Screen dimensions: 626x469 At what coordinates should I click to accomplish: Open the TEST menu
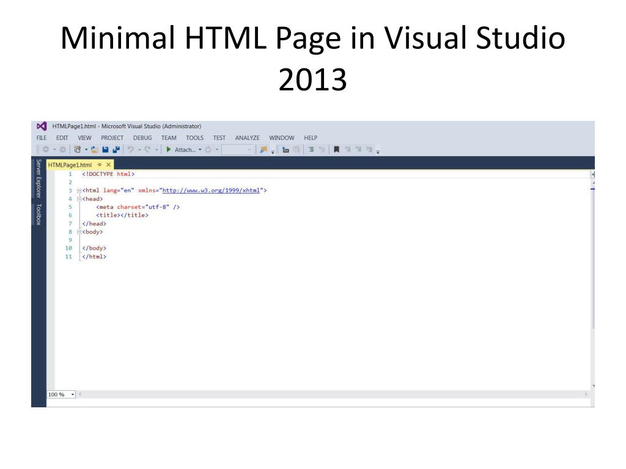point(219,137)
